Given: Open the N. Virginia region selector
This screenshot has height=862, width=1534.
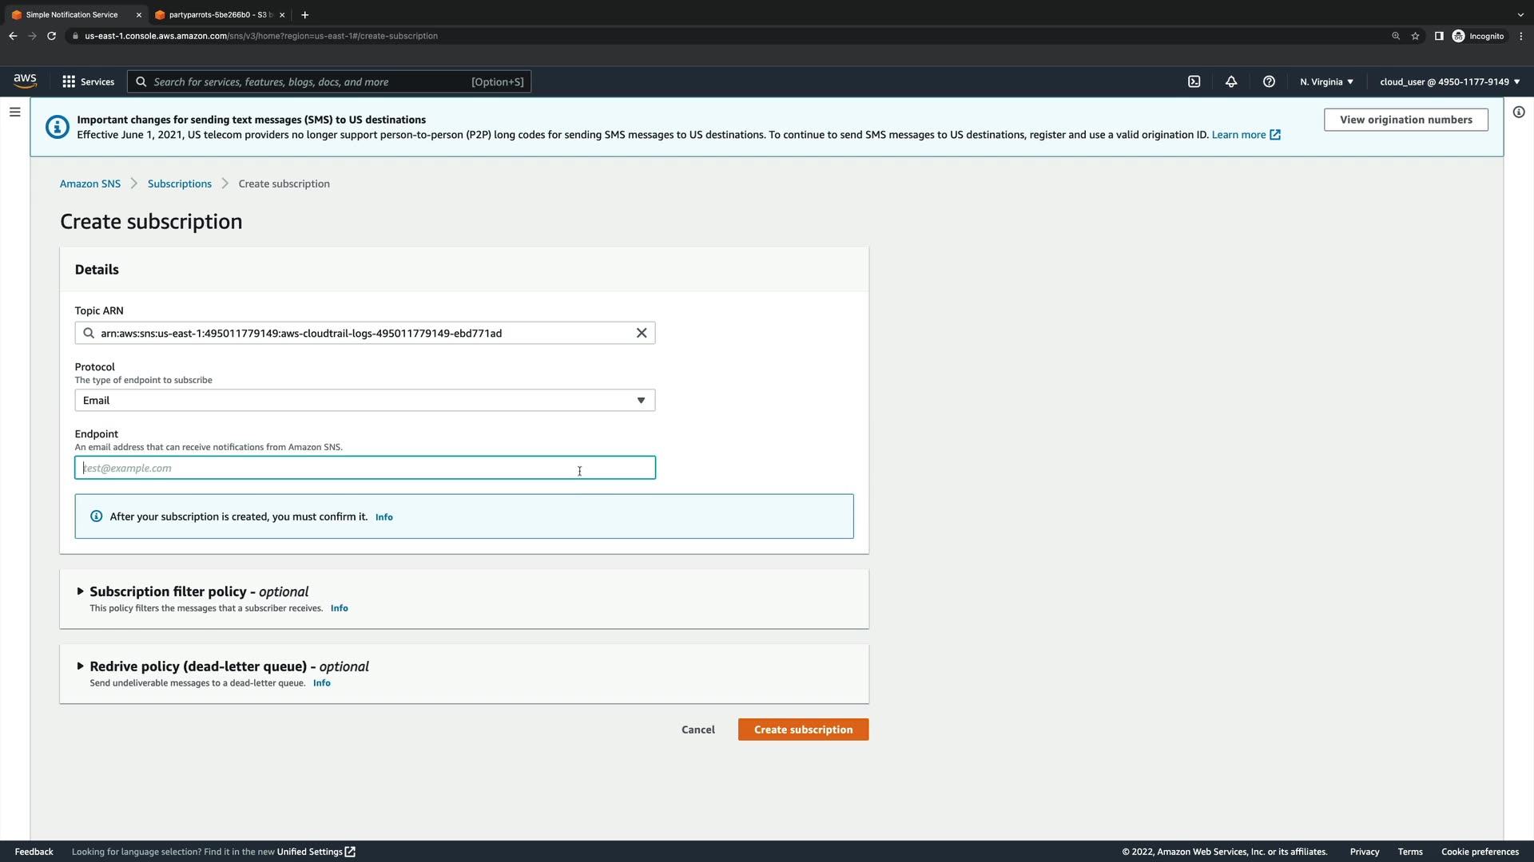Looking at the screenshot, I should click(1326, 81).
